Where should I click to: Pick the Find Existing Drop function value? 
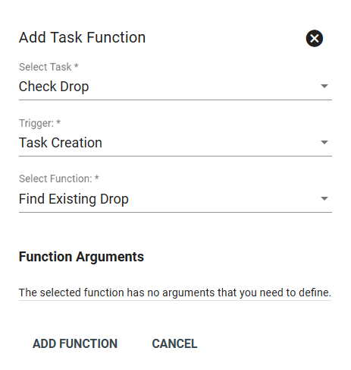point(74,199)
